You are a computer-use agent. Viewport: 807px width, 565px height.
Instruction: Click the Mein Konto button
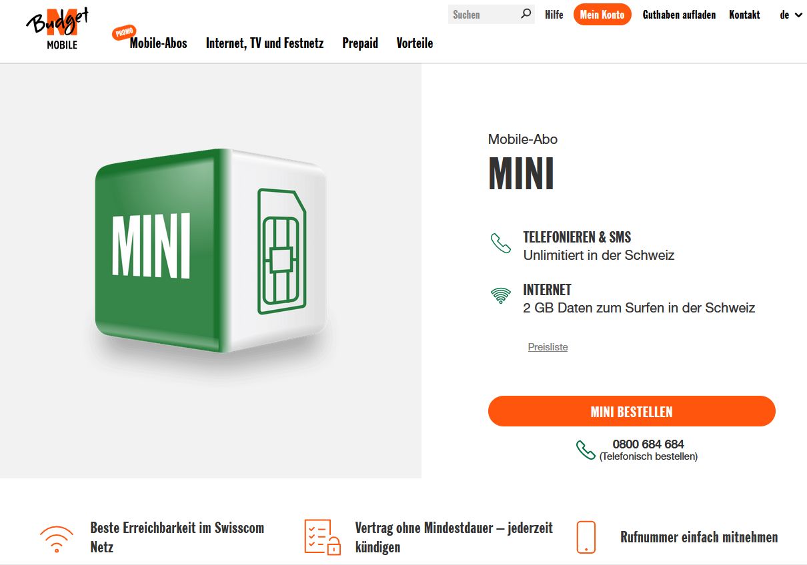[602, 14]
